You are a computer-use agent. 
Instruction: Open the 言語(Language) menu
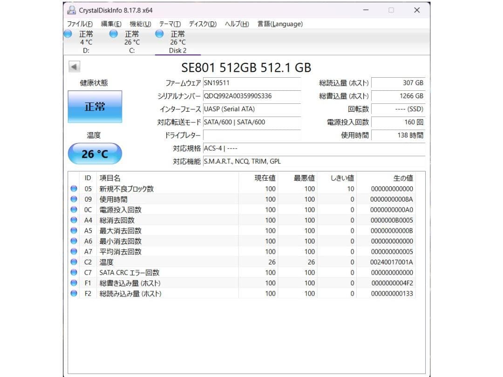[280, 24]
